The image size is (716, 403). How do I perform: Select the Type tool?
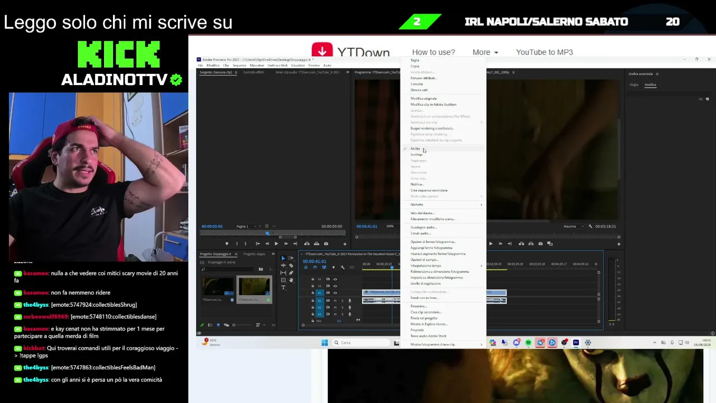tap(283, 287)
